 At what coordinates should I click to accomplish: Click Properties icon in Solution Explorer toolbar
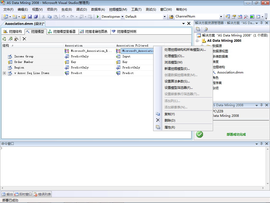tap(198, 29)
